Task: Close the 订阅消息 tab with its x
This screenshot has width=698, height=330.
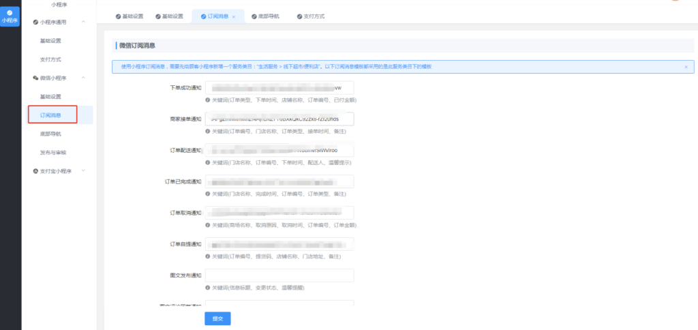Action: 234,16
